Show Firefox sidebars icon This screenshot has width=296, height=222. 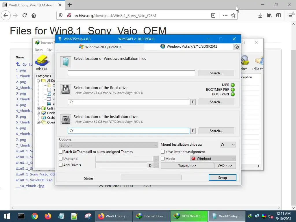click(279, 16)
